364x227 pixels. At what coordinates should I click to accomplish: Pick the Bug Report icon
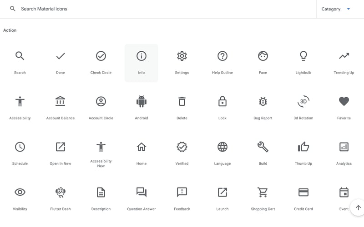point(263,101)
